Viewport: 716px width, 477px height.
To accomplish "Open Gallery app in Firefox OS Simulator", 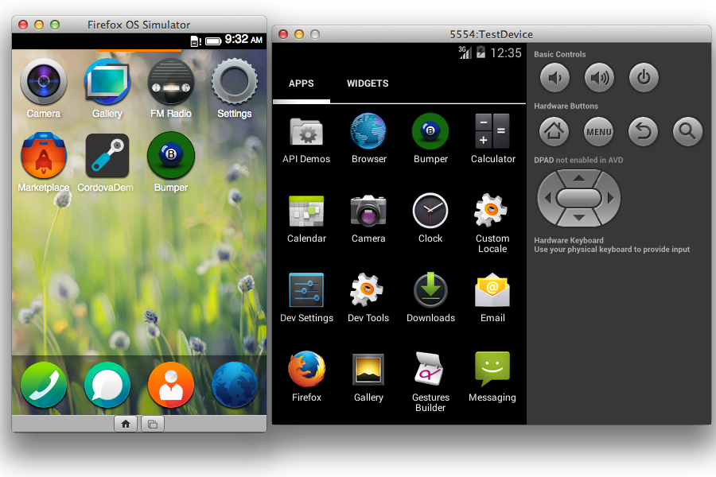I will tap(107, 82).
